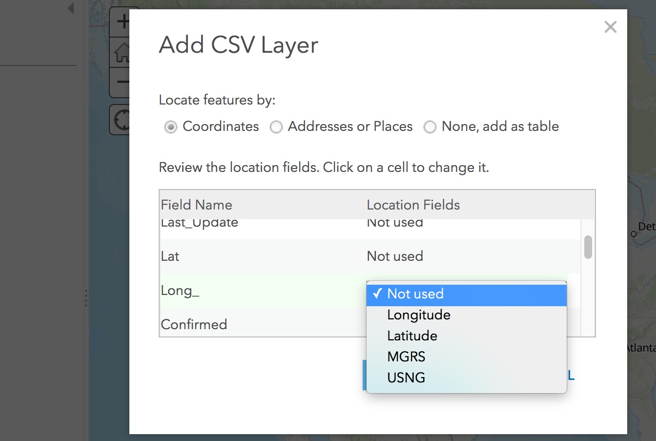This screenshot has height=441, width=656.
Task: Choose MGRS in the dropdown list
Action: coord(406,357)
